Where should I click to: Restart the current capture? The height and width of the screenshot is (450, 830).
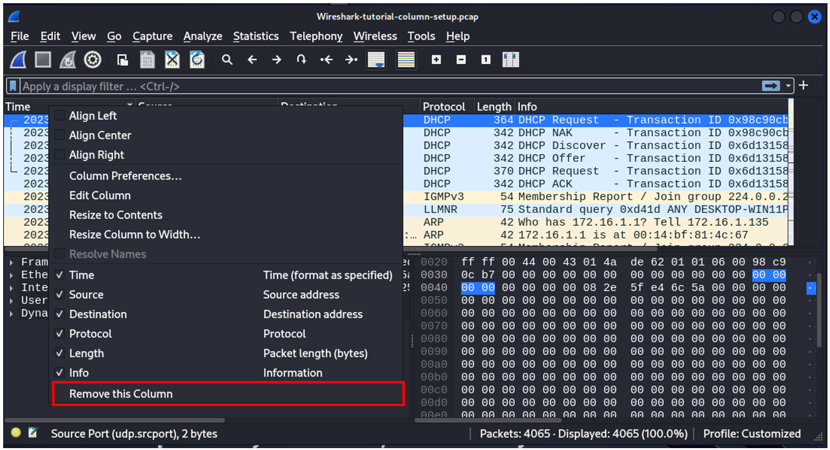68,60
